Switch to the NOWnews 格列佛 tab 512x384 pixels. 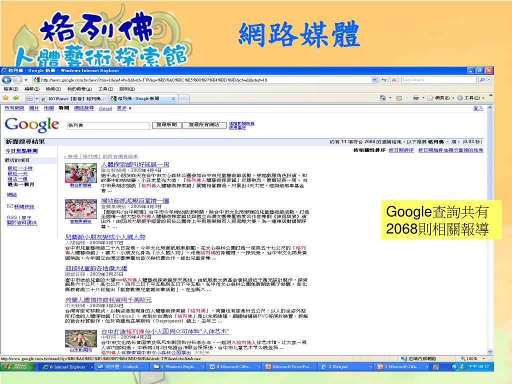tap(74, 98)
